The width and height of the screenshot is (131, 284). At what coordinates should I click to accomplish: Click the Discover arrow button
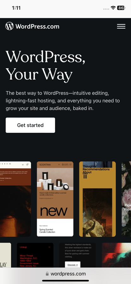[x=72, y=265]
